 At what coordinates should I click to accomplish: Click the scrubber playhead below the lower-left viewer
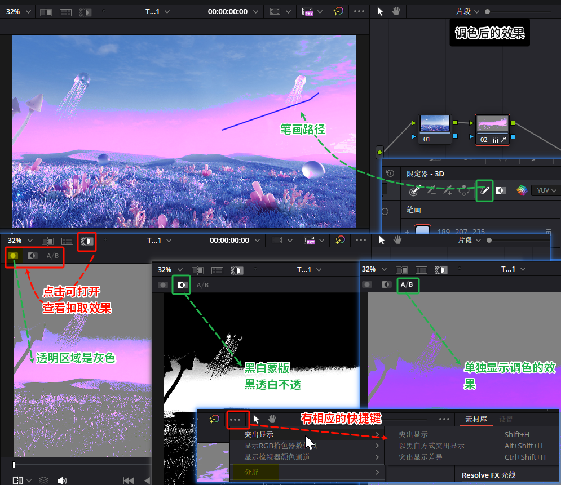[x=14, y=465]
